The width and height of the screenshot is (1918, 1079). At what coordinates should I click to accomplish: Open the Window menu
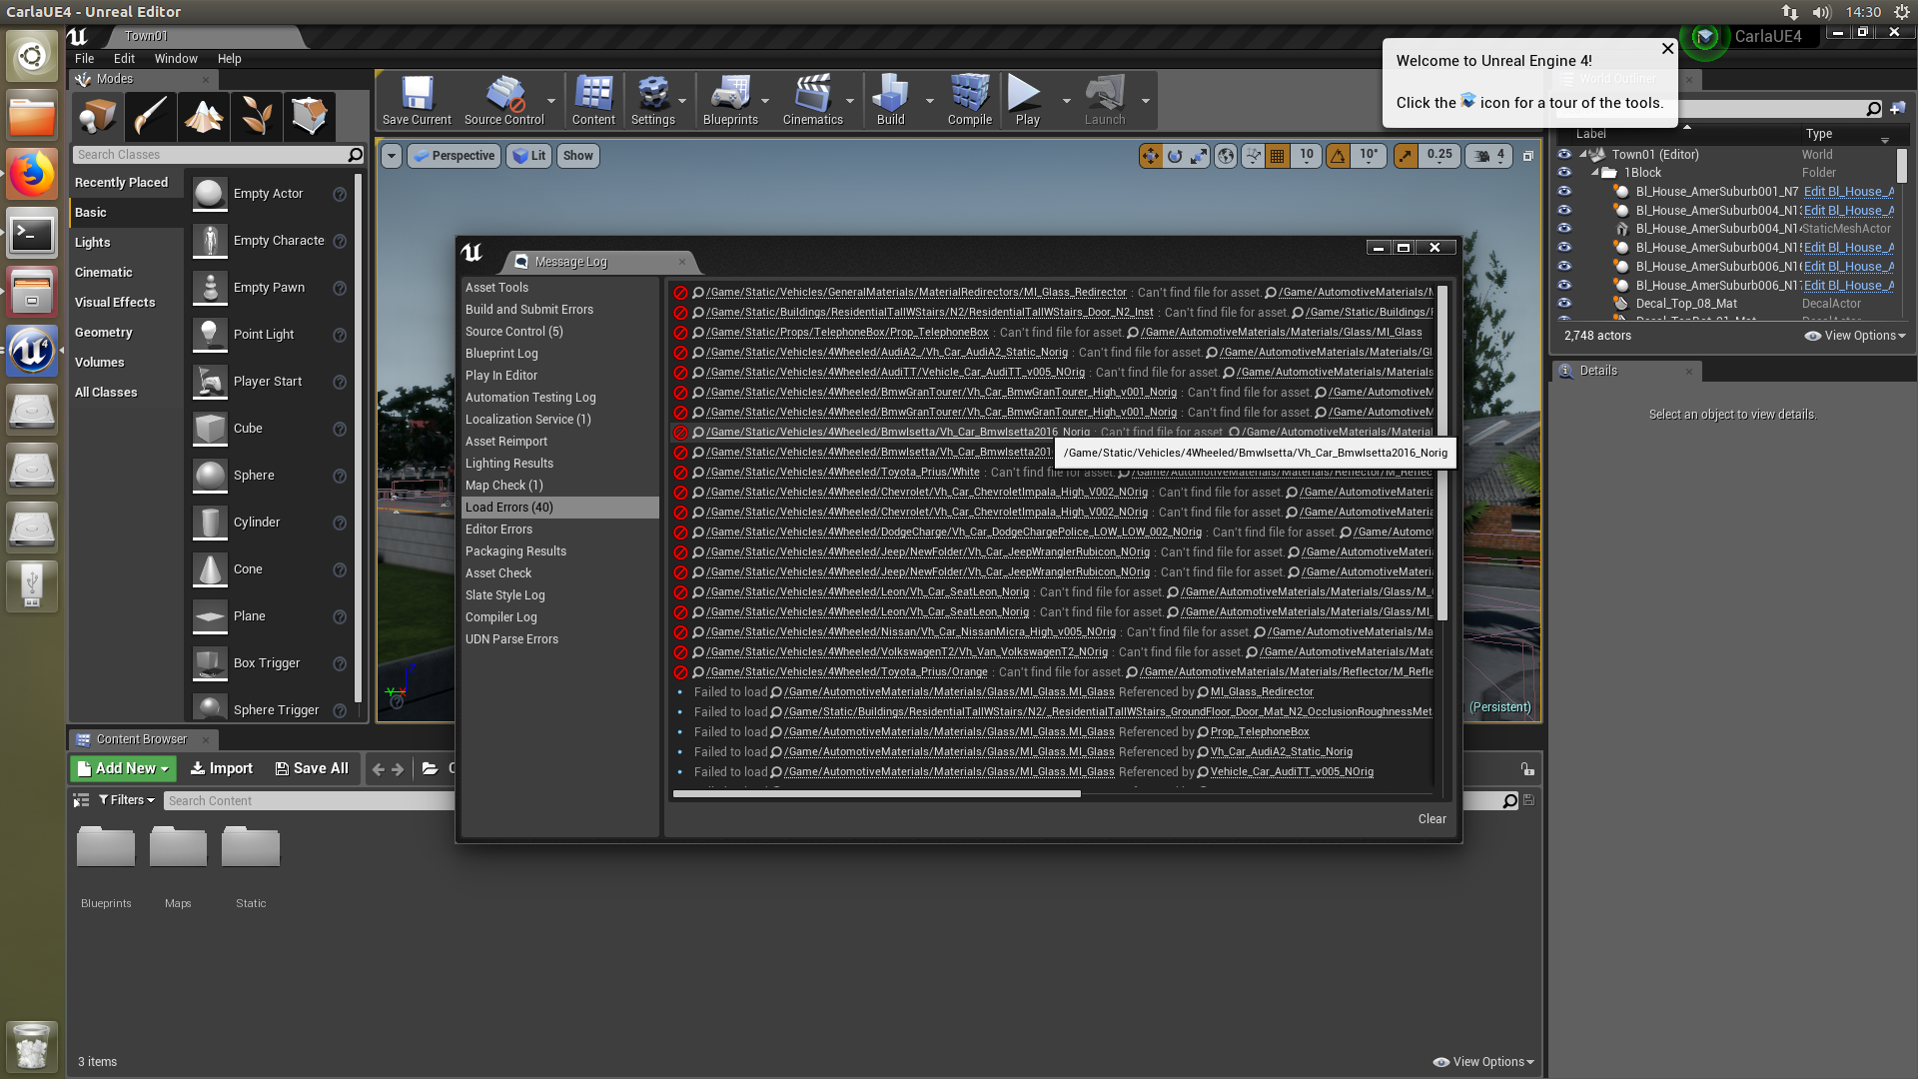tap(176, 58)
